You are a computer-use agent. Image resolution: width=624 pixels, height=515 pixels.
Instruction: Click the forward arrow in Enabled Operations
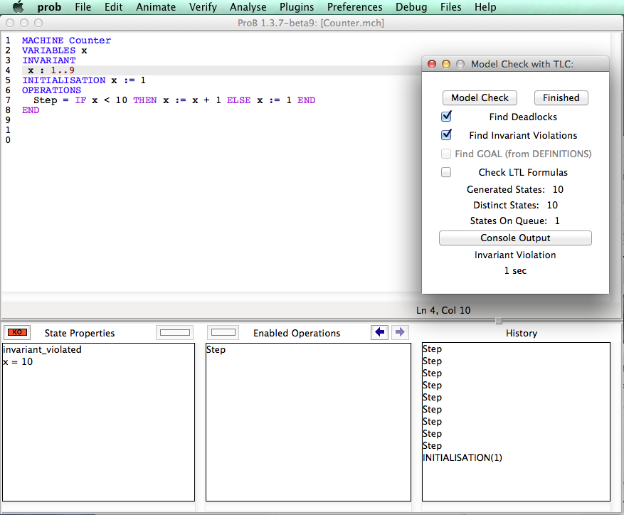click(x=400, y=332)
